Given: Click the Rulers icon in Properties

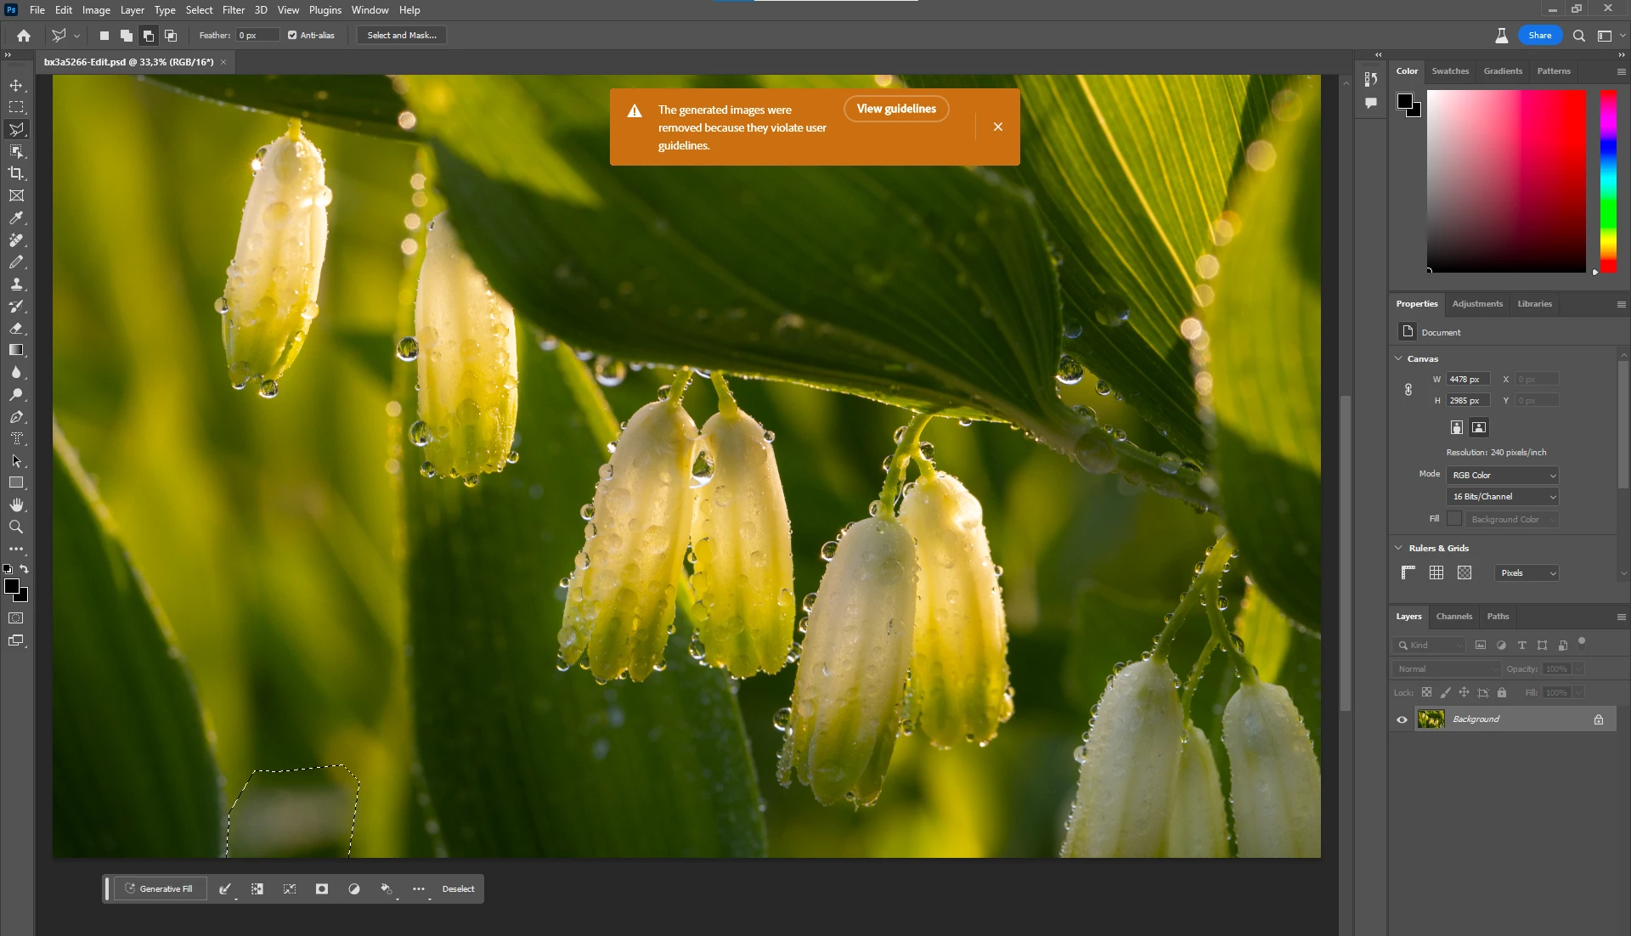Looking at the screenshot, I should (1408, 572).
